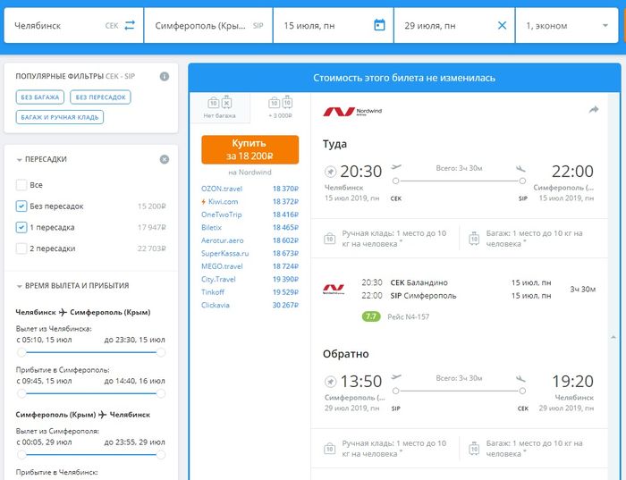
Task: Click price 18 370₽ for OZON.travel
Action: click(x=285, y=189)
